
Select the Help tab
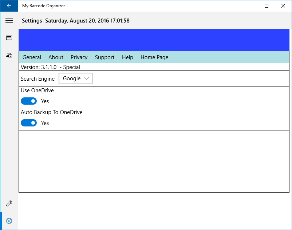[x=127, y=57]
